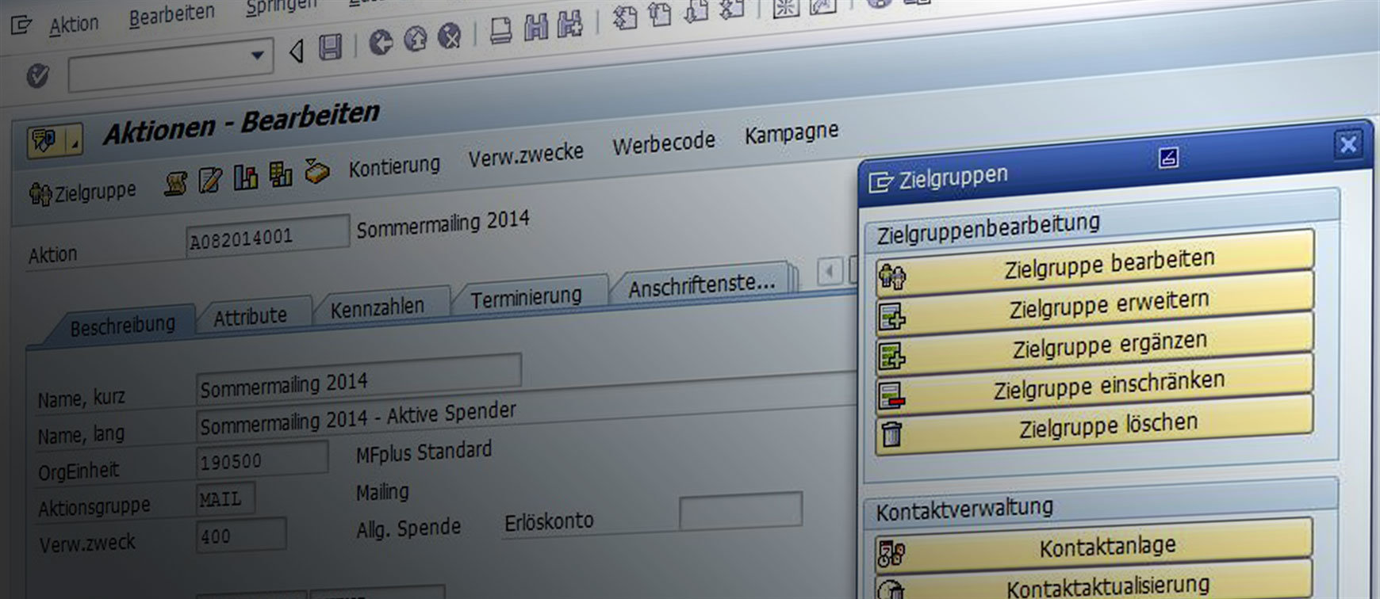The width and height of the screenshot is (1380, 599).
Task: Click the Zielgruppe toolbar button
Action: (82, 193)
